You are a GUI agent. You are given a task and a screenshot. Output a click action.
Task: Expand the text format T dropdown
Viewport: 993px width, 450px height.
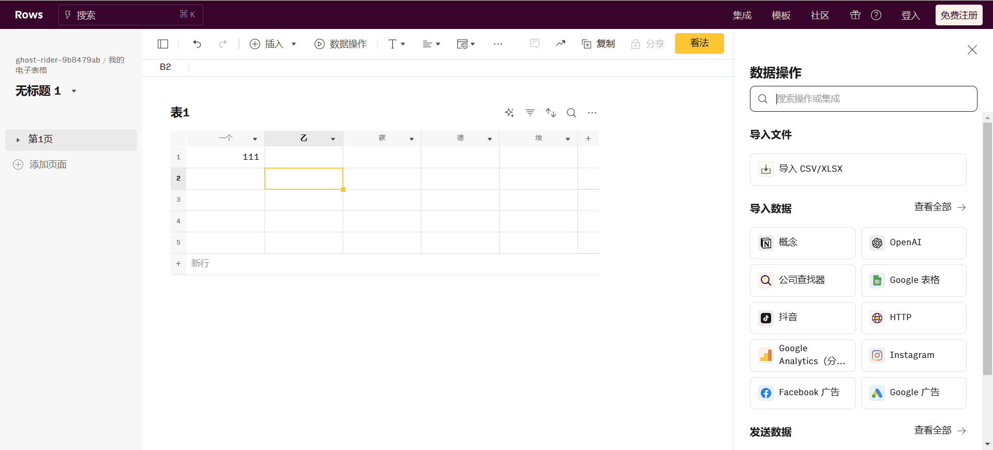tap(397, 44)
